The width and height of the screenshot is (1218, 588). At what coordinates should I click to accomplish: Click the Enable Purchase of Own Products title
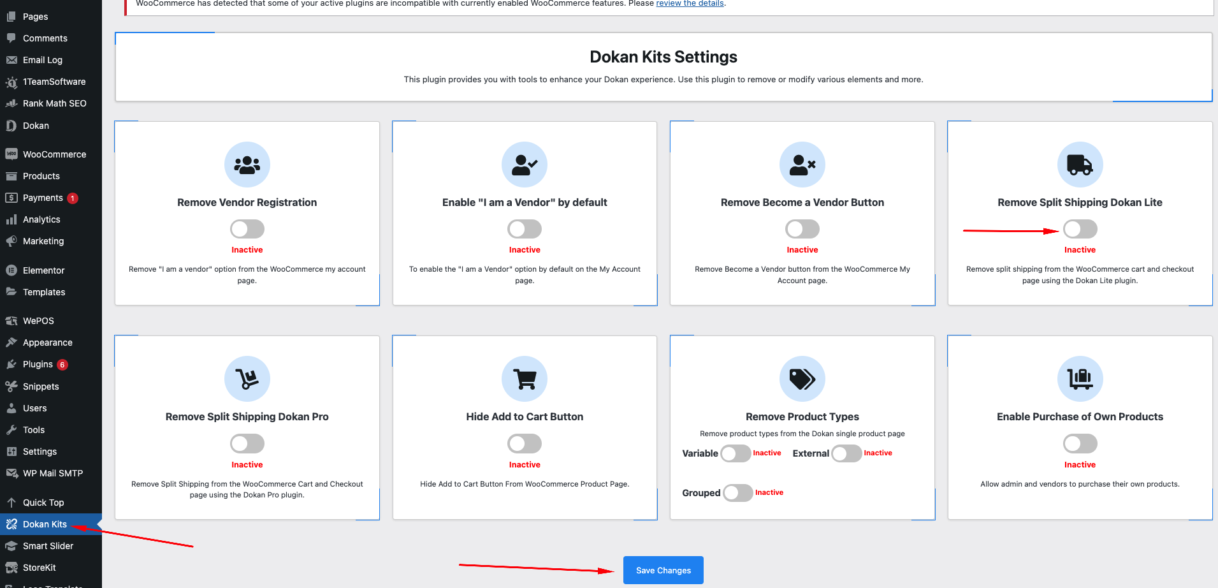click(x=1080, y=416)
